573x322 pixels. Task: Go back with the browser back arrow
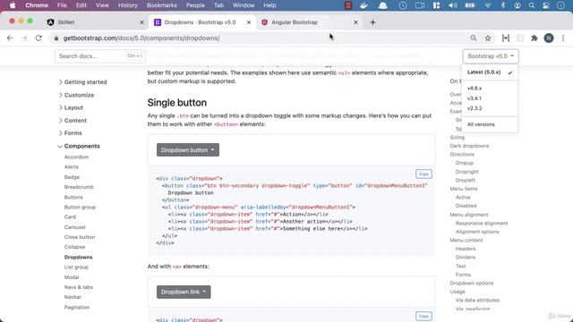pyautogui.click(x=10, y=38)
